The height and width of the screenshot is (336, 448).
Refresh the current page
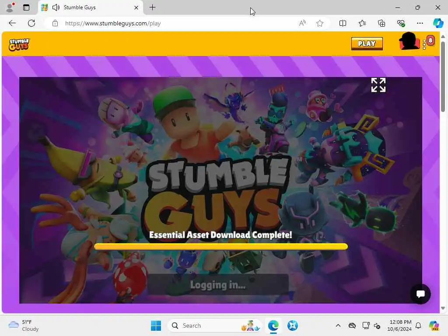coord(31,23)
